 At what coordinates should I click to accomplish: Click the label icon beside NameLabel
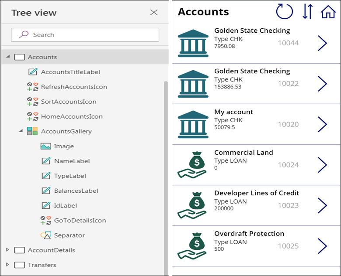point(46,161)
